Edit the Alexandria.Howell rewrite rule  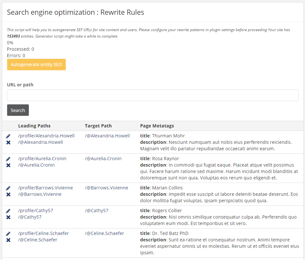(8, 136)
